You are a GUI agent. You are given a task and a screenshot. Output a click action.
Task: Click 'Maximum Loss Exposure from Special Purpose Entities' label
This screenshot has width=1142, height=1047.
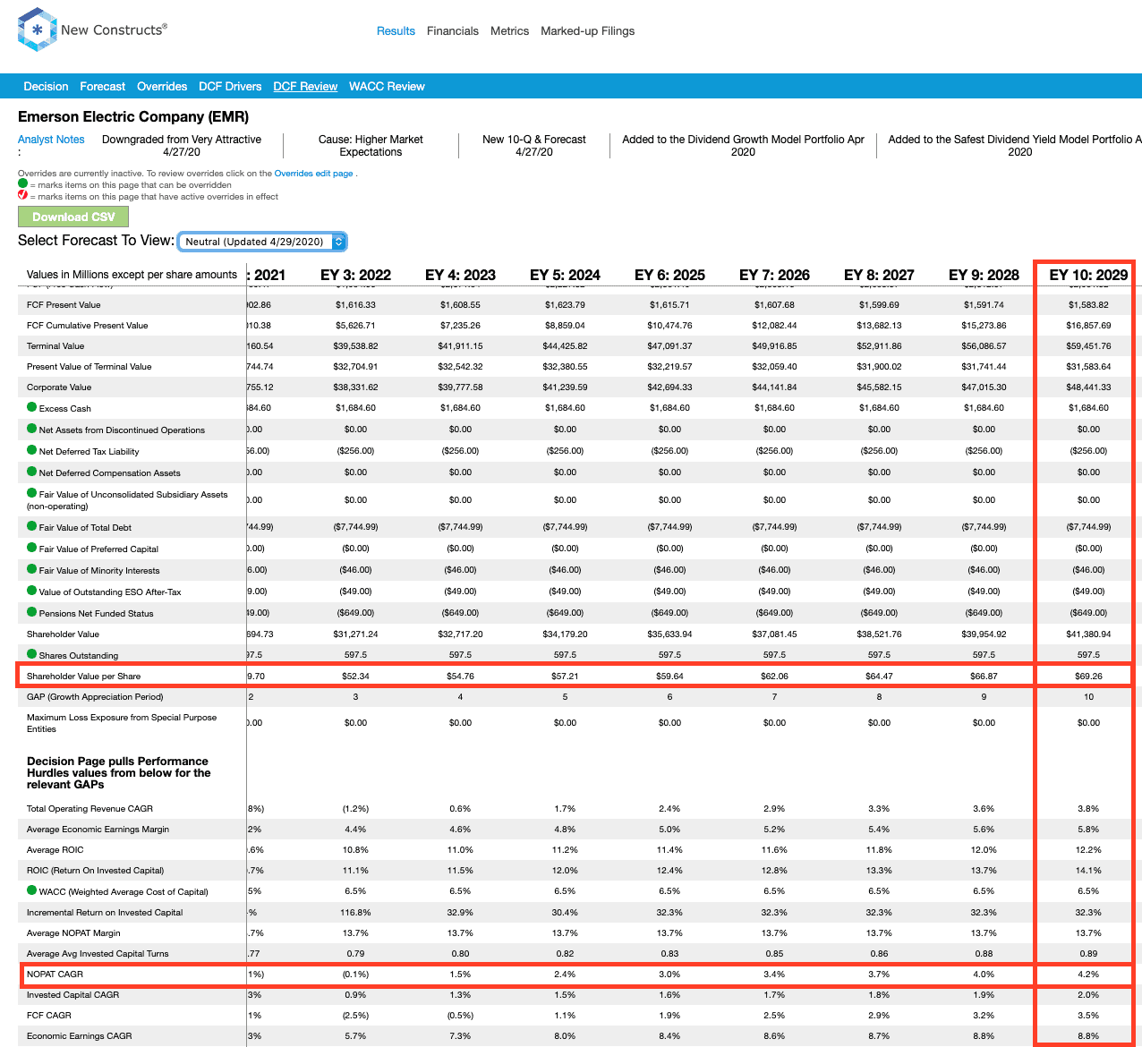122,723
